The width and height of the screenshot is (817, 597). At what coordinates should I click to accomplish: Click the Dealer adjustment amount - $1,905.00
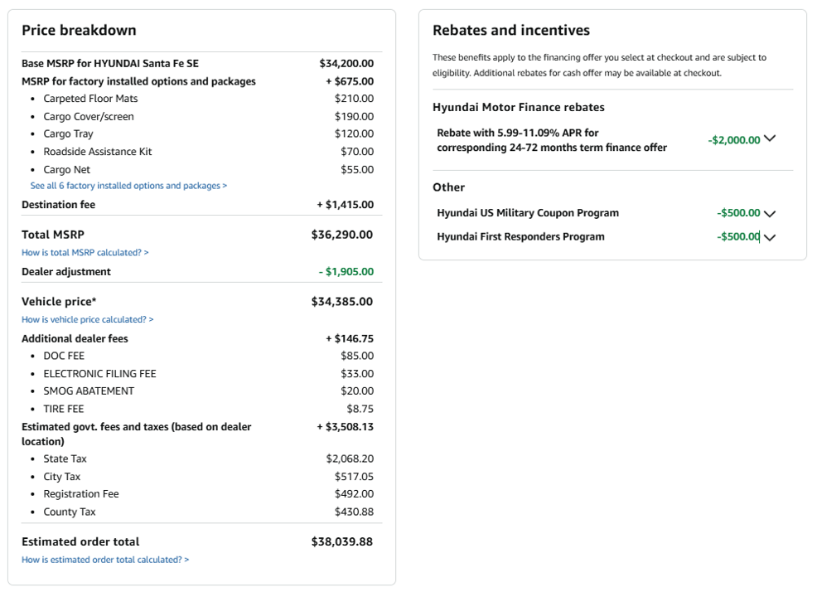(x=346, y=272)
